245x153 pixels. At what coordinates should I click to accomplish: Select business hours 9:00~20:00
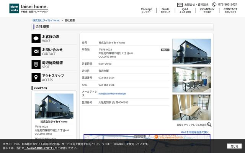click(105, 64)
